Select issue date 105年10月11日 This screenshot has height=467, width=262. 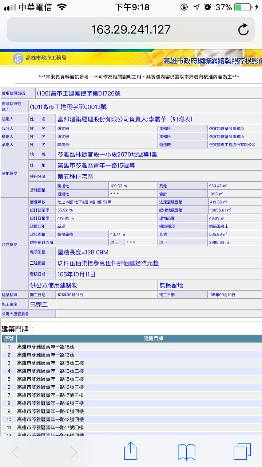[76, 274]
